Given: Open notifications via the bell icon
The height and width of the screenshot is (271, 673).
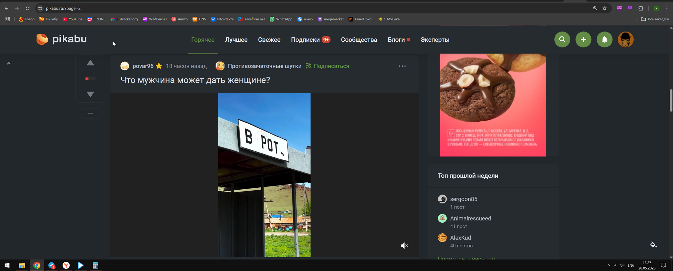Looking at the screenshot, I should point(604,40).
